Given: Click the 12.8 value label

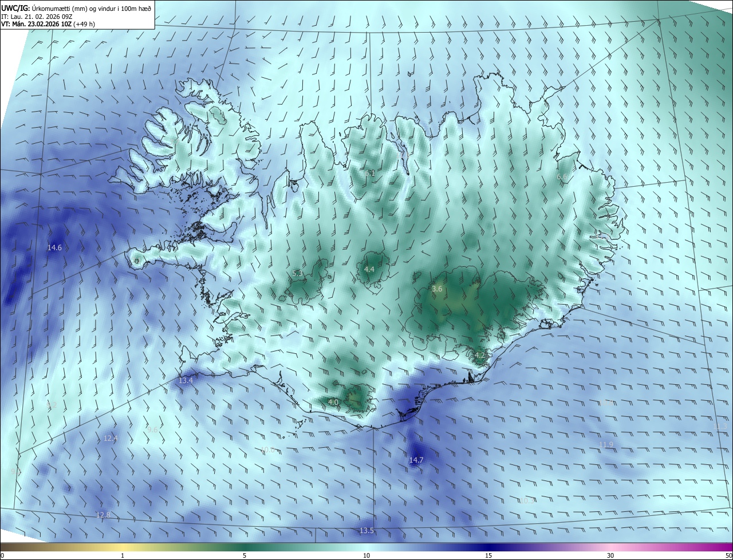Looking at the screenshot, I should pyautogui.click(x=103, y=515).
